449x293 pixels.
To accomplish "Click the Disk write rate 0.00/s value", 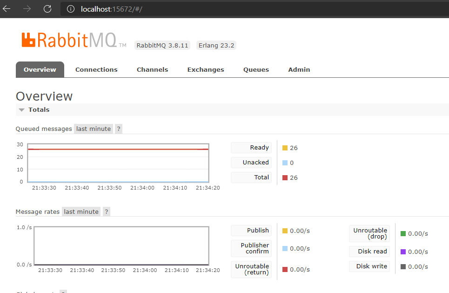I will pyautogui.click(x=418, y=266).
